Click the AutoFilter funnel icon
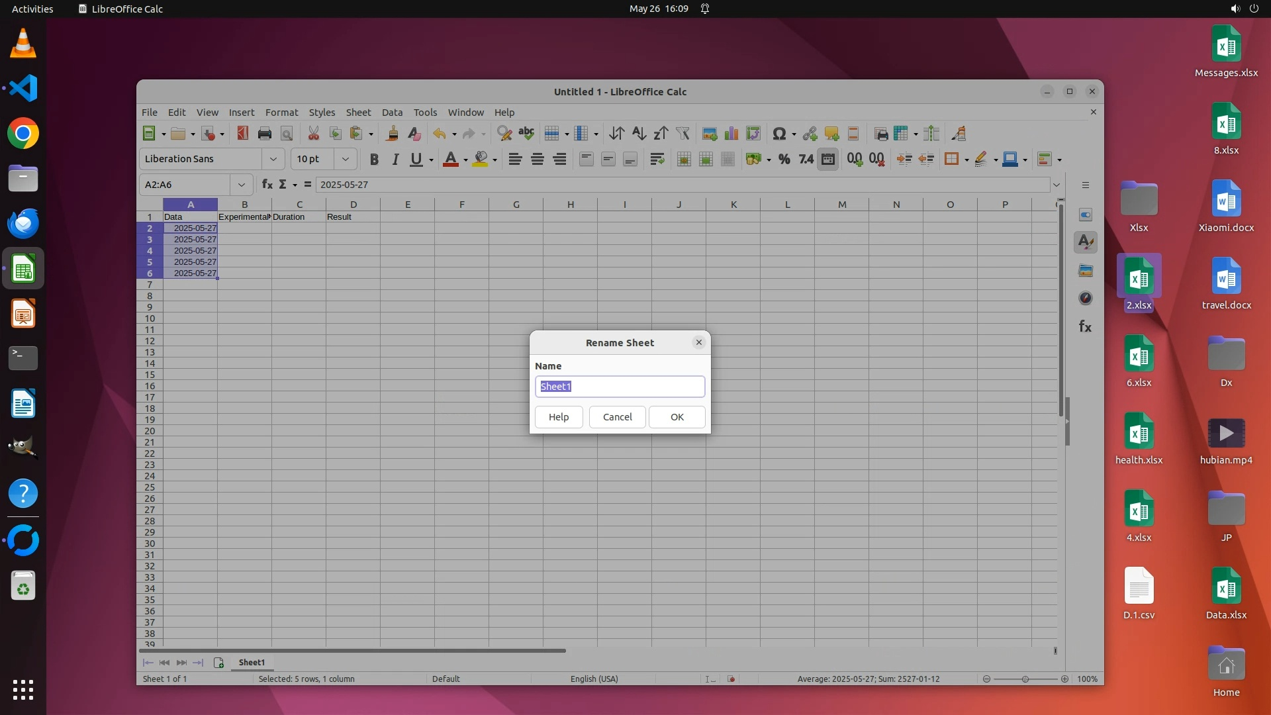Screen dimensions: 1271x715 (x=683, y=134)
